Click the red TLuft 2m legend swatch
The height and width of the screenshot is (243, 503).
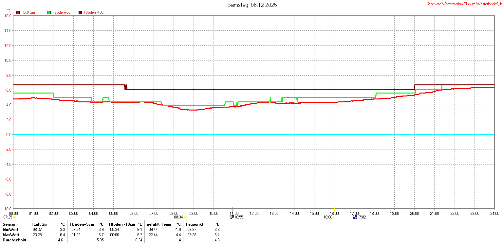click(18, 12)
